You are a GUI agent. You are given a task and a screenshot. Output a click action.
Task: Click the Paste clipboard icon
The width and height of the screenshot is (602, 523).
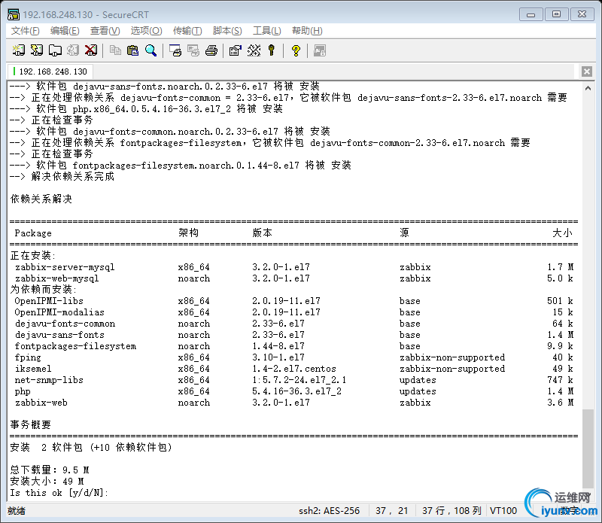pos(133,50)
